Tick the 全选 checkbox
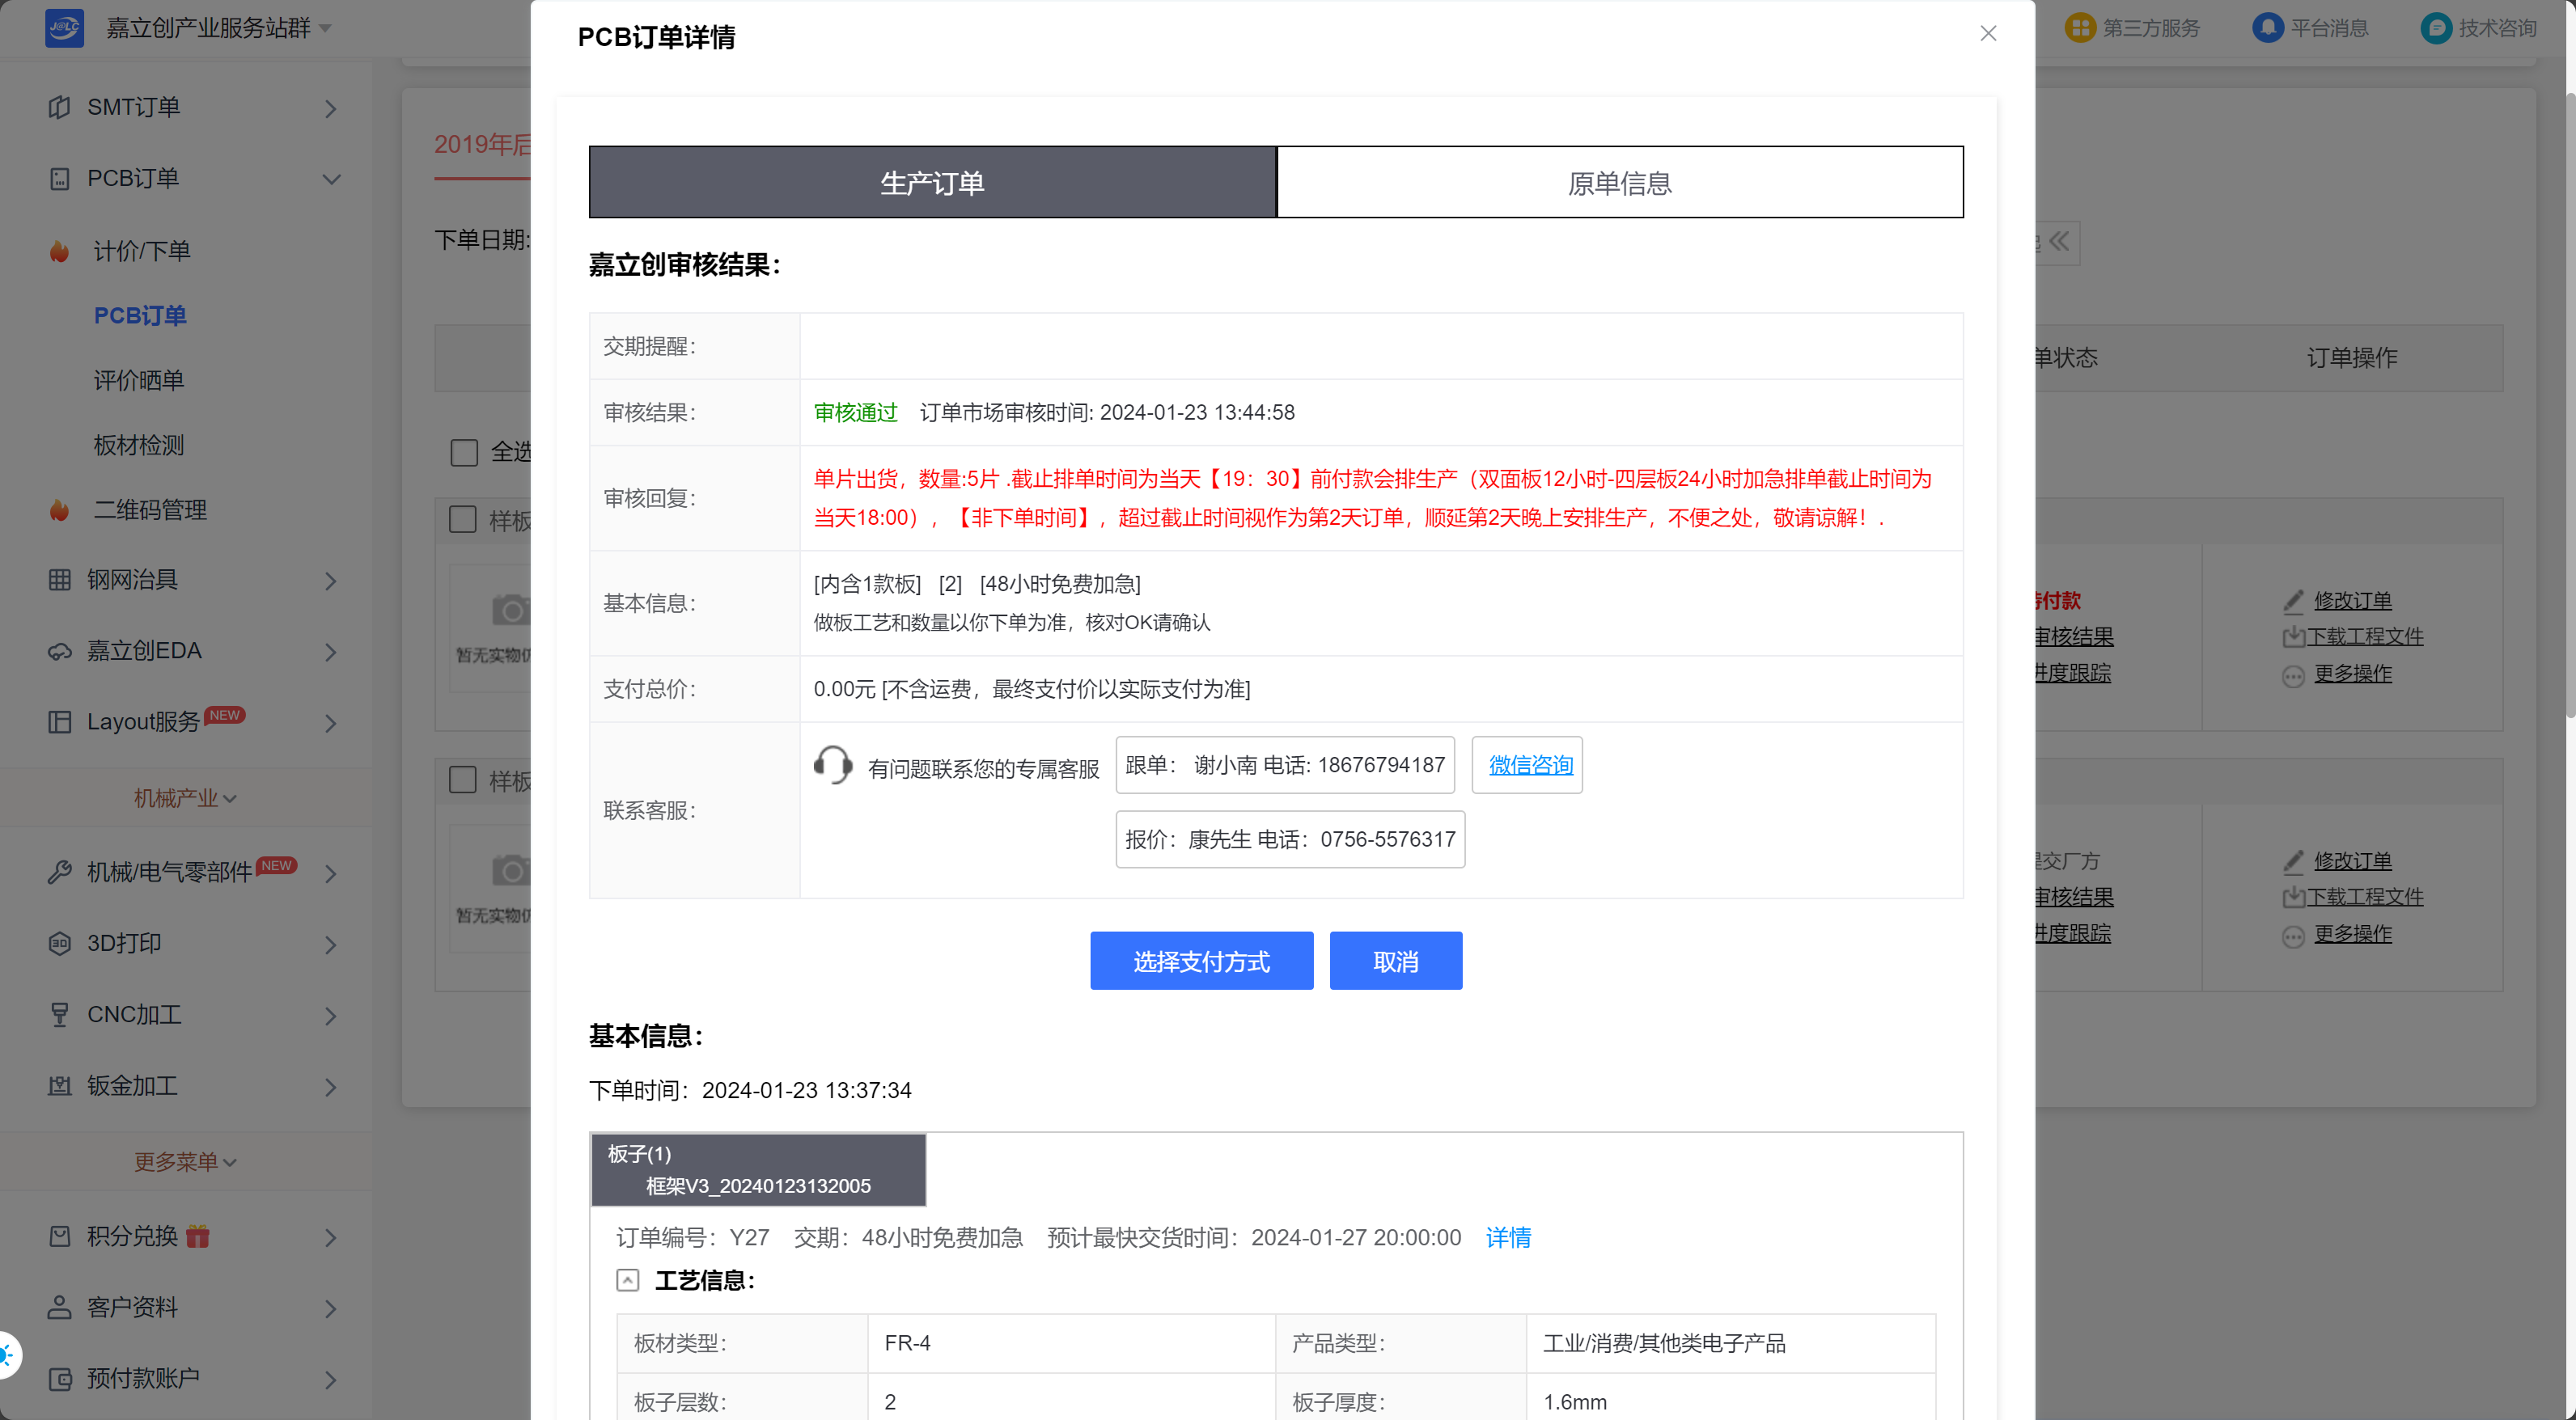 [464, 453]
